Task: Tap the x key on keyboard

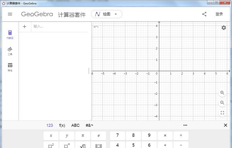Action: (x=51, y=136)
